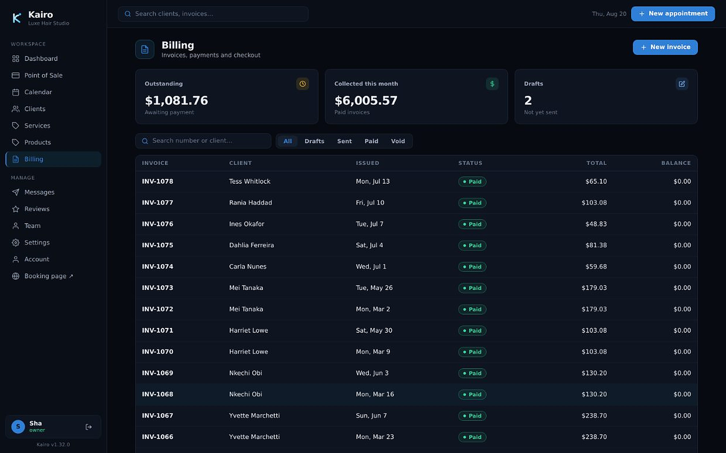Go to the Team page

pos(53,226)
